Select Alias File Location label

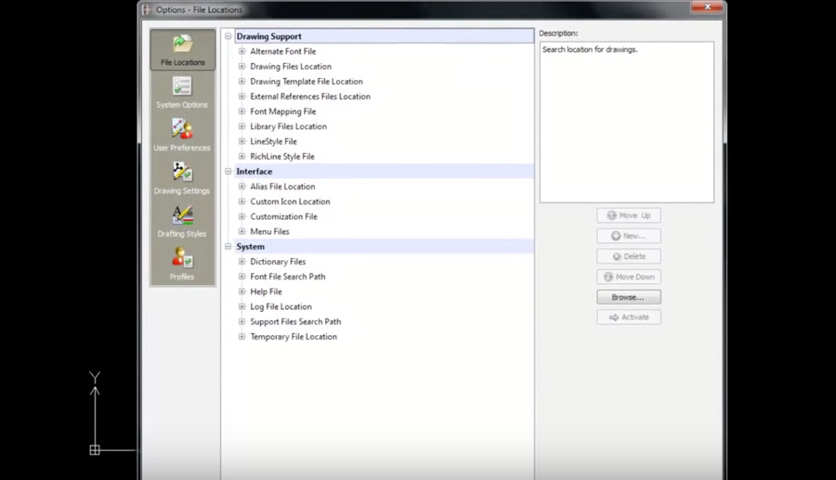click(x=282, y=187)
